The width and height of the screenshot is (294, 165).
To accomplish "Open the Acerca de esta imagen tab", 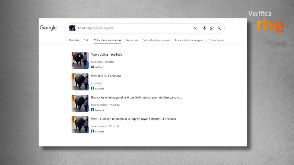I will (188, 40).
